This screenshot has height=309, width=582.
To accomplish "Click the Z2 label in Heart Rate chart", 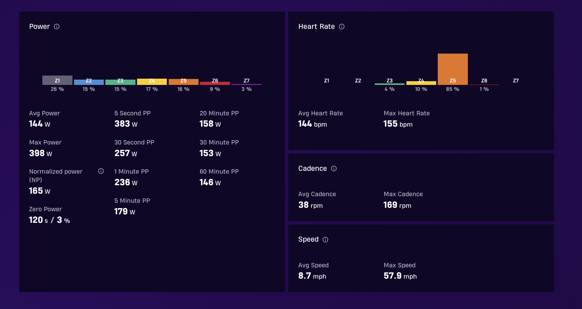I will pos(358,81).
